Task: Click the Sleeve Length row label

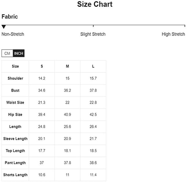Action: pos(15,139)
